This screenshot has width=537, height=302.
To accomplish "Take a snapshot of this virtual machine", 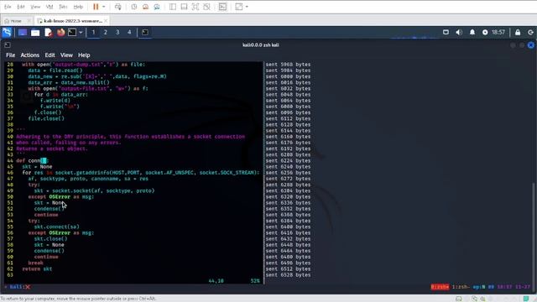I will (x=134, y=7).
